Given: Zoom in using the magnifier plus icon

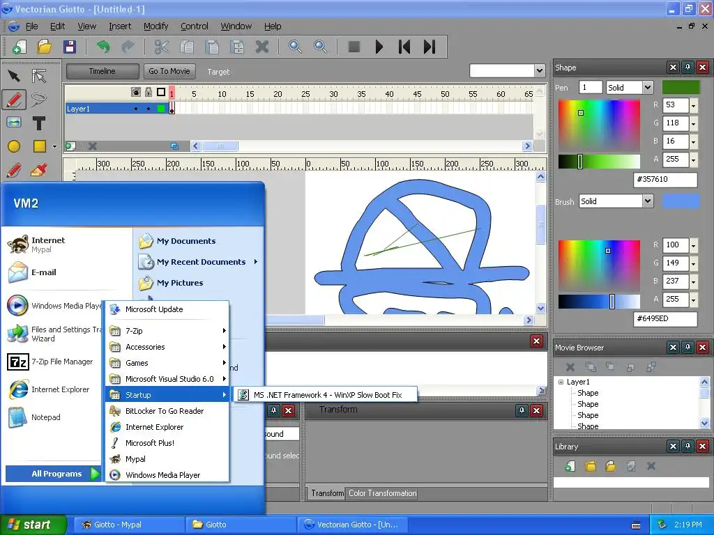Looking at the screenshot, I should (x=295, y=47).
